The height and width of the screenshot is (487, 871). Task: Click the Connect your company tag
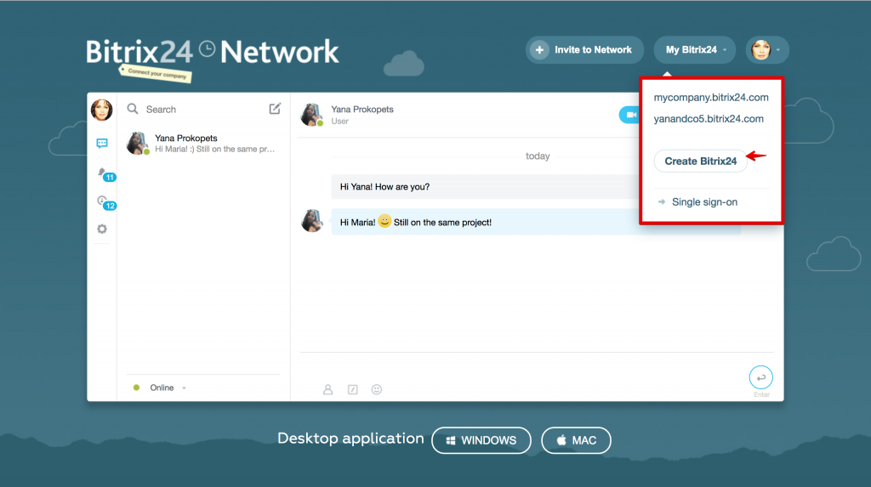pyautogui.click(x=156, y=74)
